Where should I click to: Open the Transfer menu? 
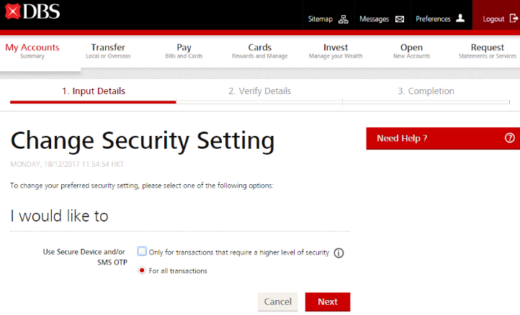108,51
